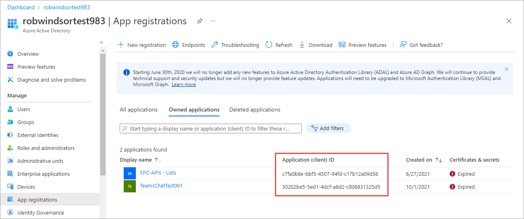Click the Troubleshooting wrench icon
Image resolution: width=524 pixels, height=219 pixels.
(215, 45)
